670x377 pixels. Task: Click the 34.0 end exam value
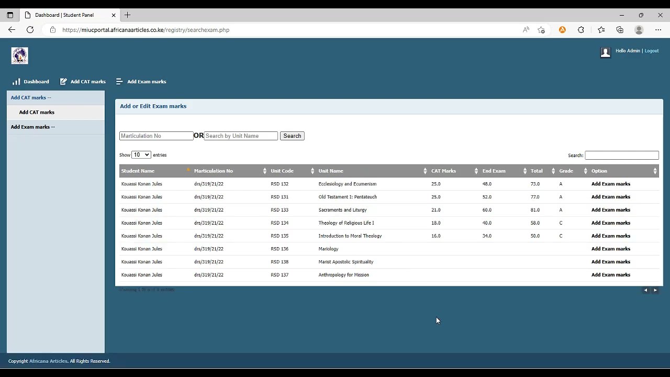[x=487, y=236]
